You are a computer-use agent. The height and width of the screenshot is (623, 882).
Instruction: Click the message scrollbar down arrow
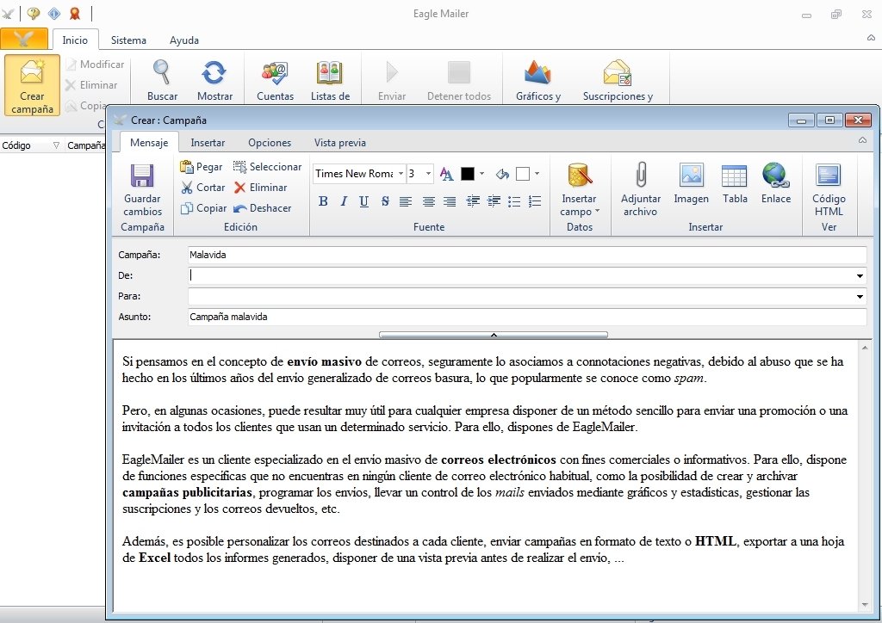click(865, 604)
